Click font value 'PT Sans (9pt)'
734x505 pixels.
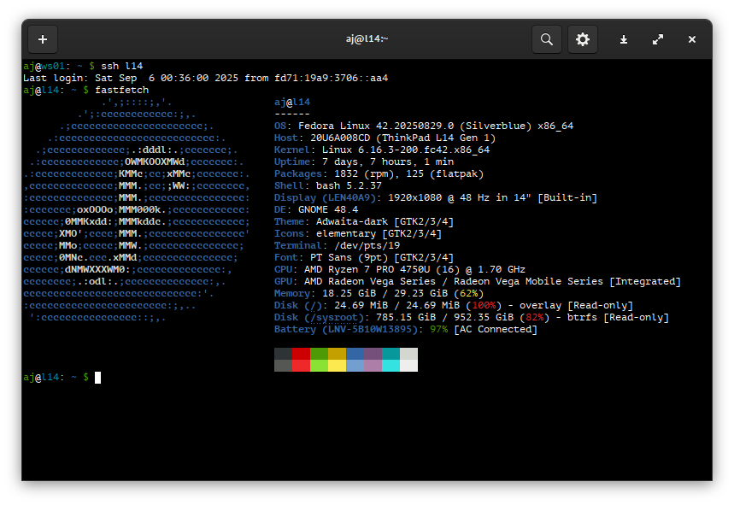tap(349, 258)
